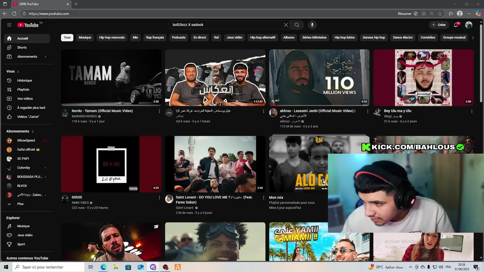Start voice search with the microphone
The height and width of the screenshot is (272, 484).
tap(312, 25)
